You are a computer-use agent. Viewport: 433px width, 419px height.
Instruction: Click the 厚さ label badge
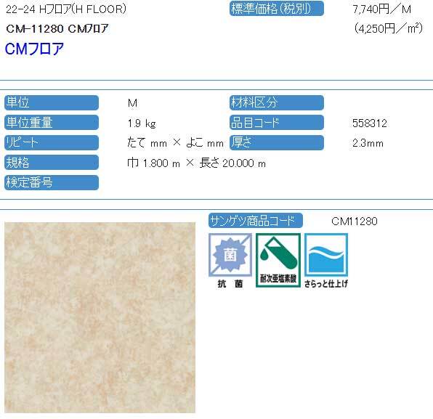(276, 142)
